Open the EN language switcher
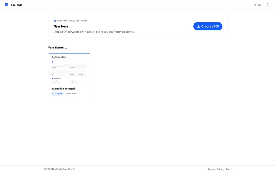 [257, 5]
